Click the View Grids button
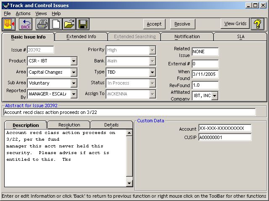 click(x=235, y=23)
